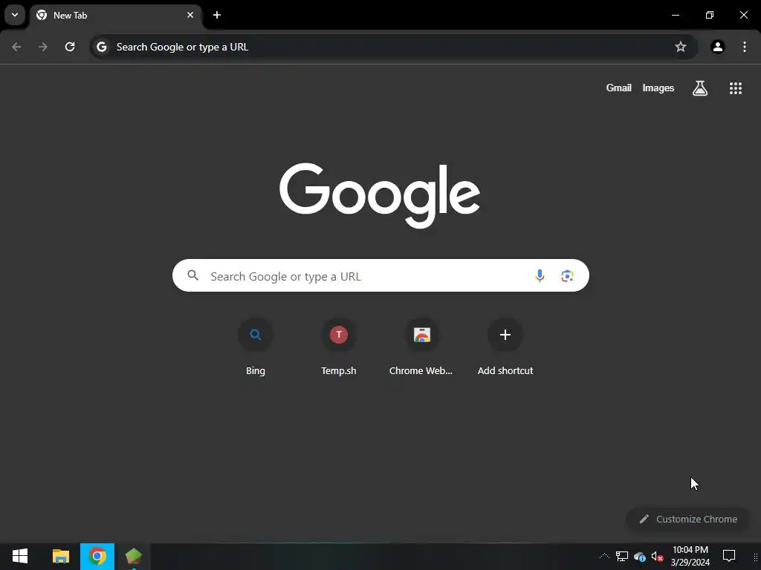761x570 pixels.
Task: Click the Google logo
Action: 380,195
